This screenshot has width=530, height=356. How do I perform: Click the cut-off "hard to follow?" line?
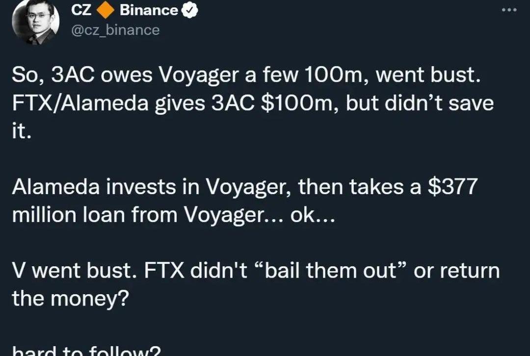pyautogui.click(x=86, y=351)
